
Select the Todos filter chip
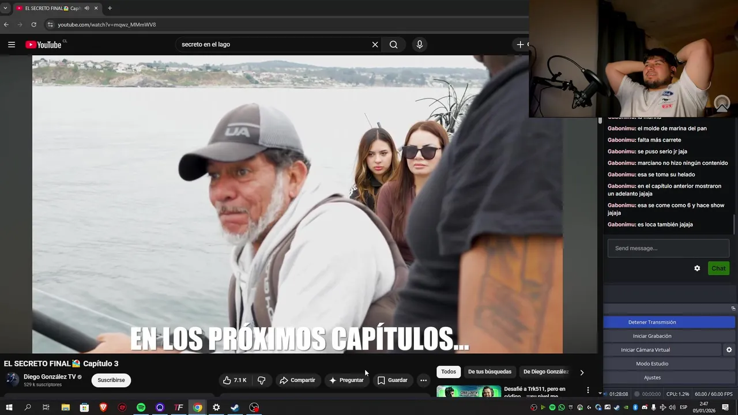point(449,372)
